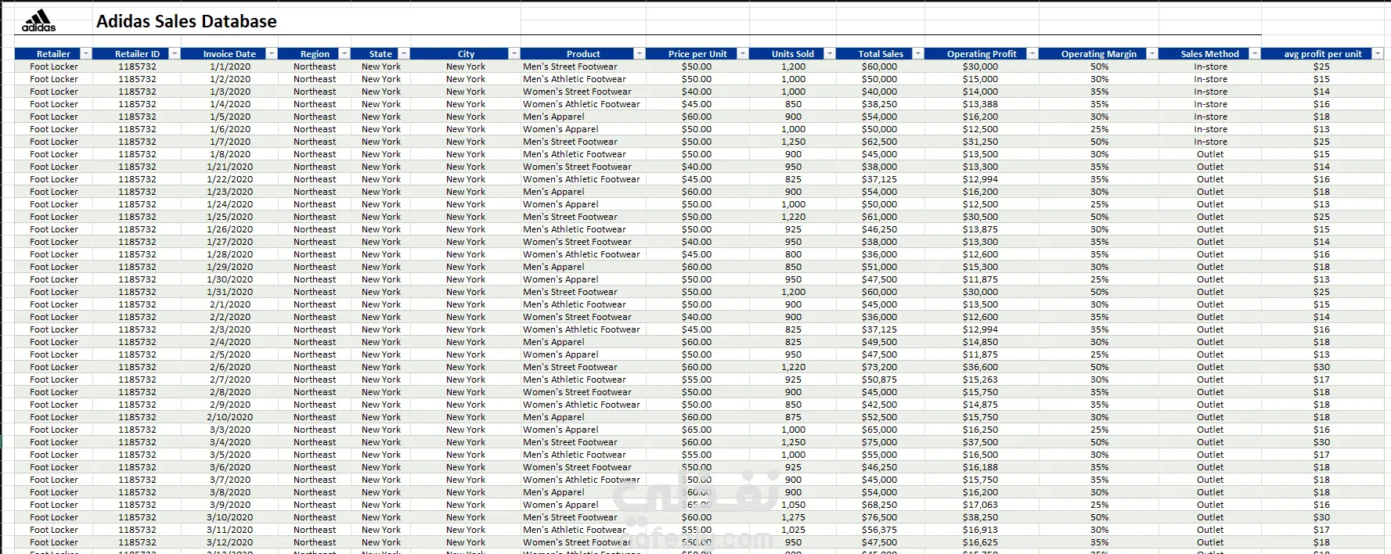Select the units sold cell 1,025
The height and width of the screenshot is (554, 1391).
coord(793,530)
